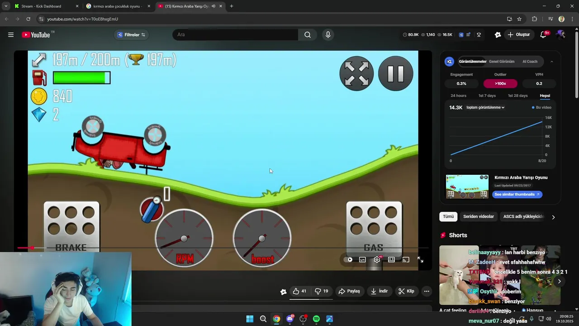Download the video with İndir
This screenshot has width=579, height=326.
click(379, 291)
